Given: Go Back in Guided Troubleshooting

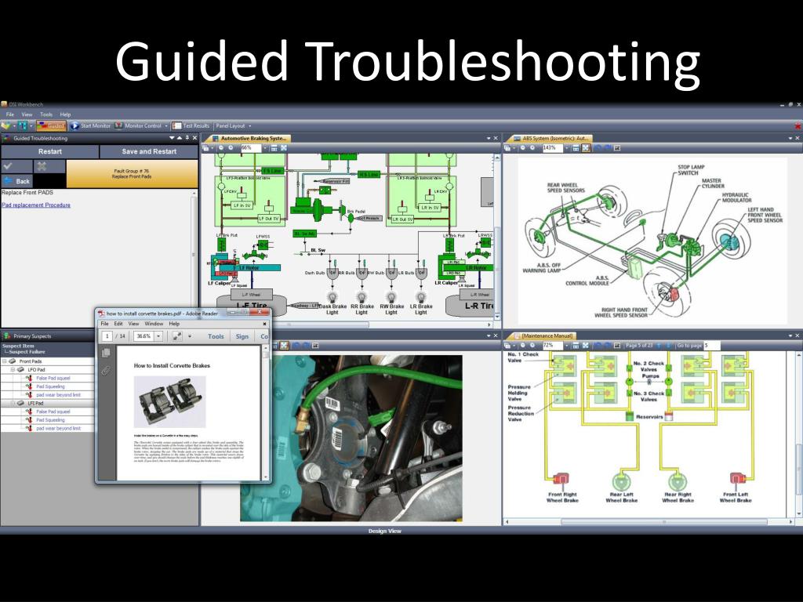Looking at the screenshot, I should pos(16,181).
